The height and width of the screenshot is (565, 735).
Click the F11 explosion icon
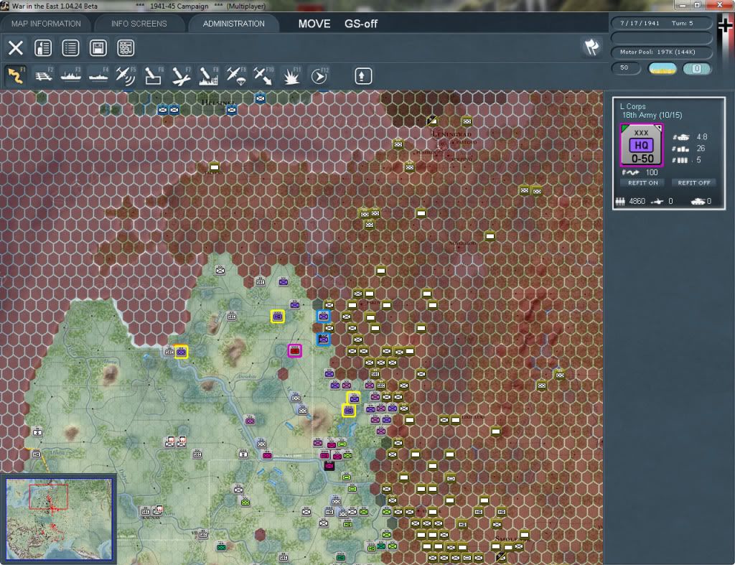click(291, 76)
